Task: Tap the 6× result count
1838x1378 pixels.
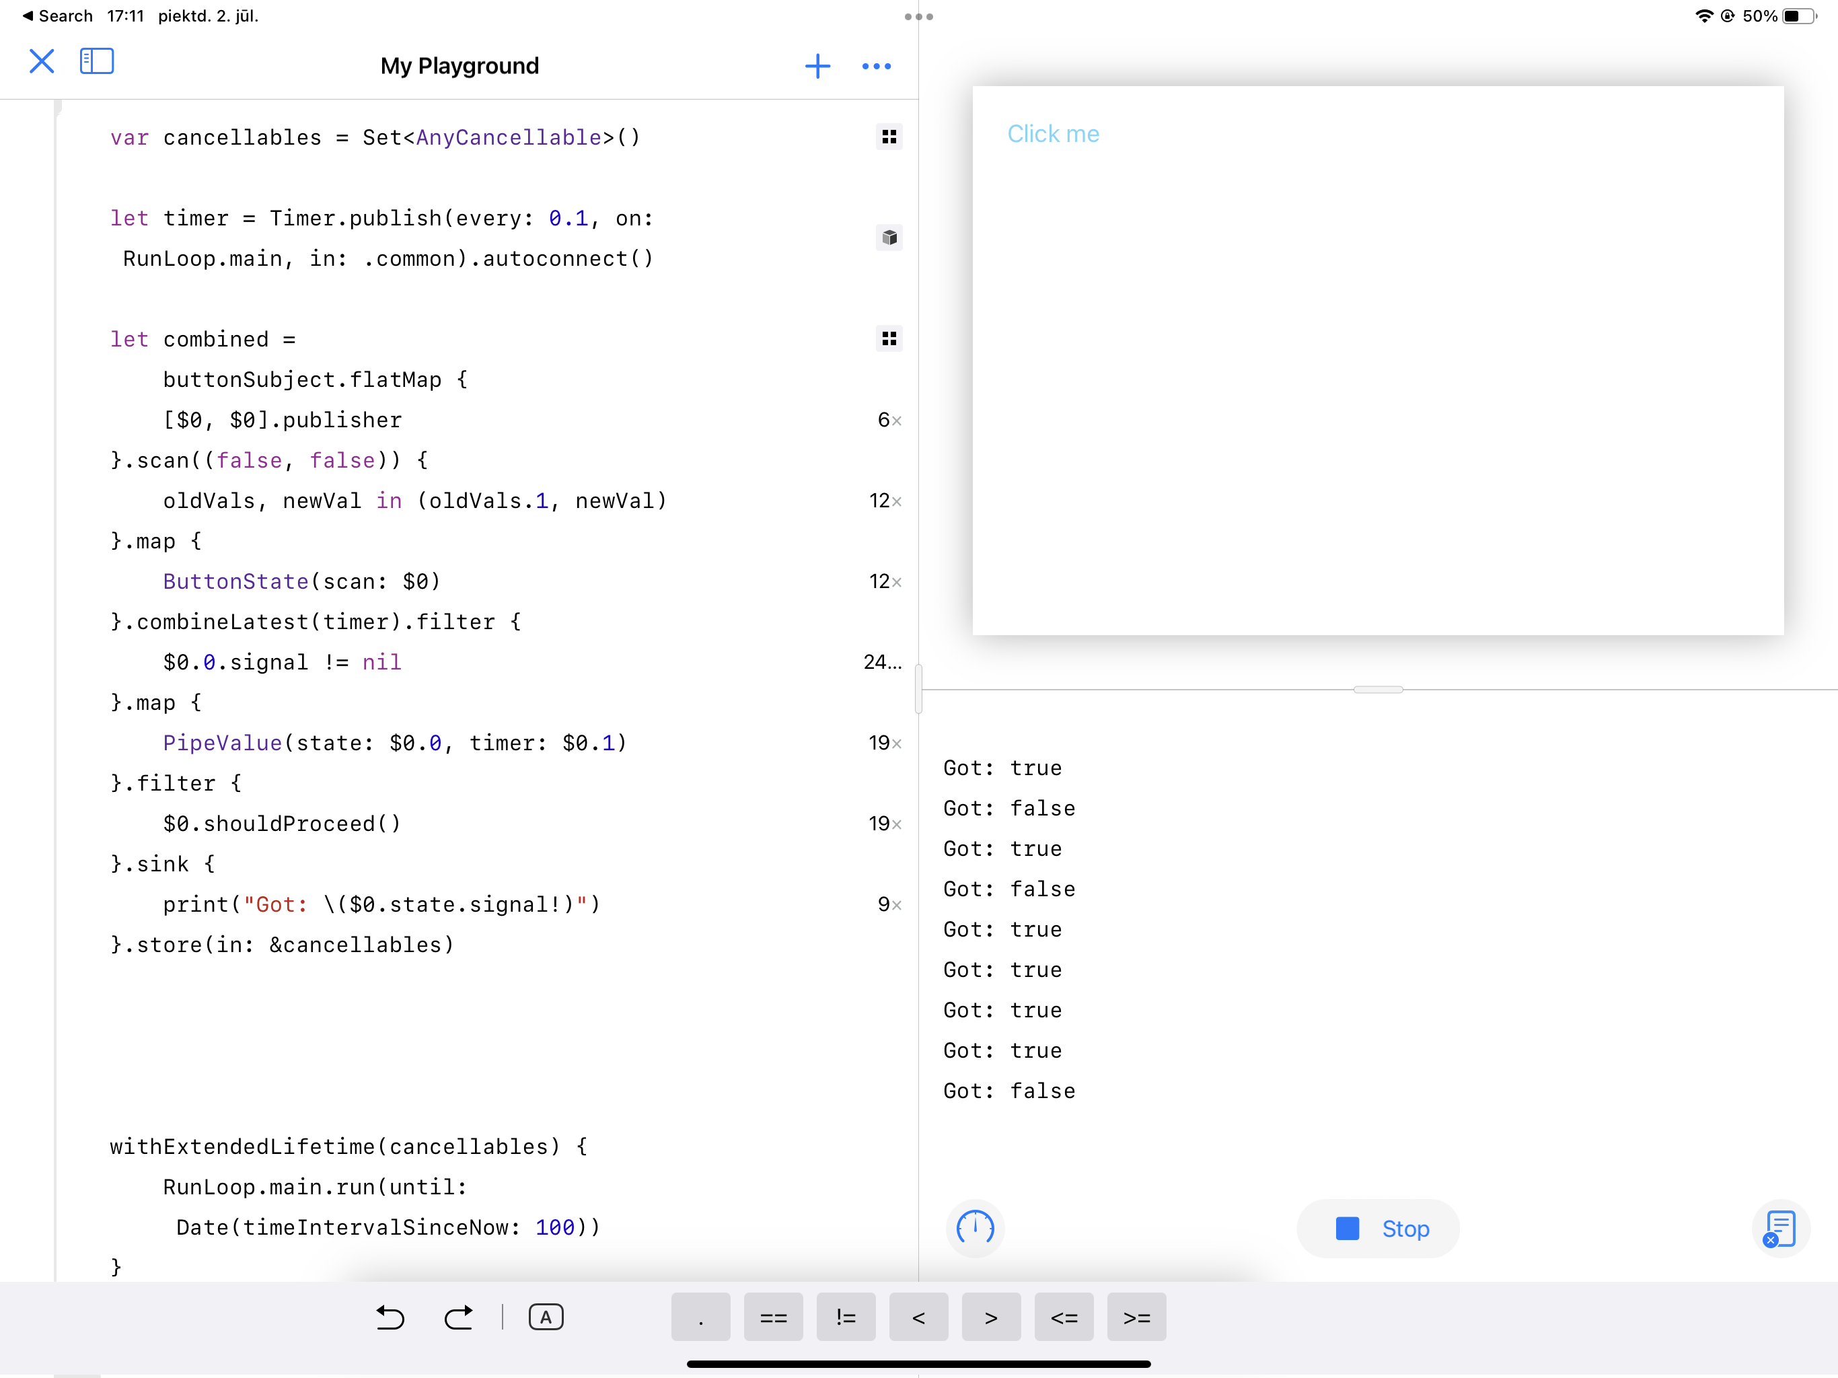Action: click(x=889, y=421)
